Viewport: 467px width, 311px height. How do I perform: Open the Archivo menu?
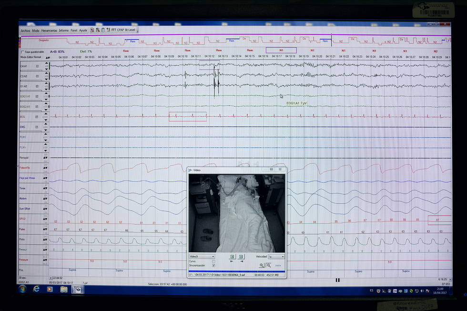25,30
